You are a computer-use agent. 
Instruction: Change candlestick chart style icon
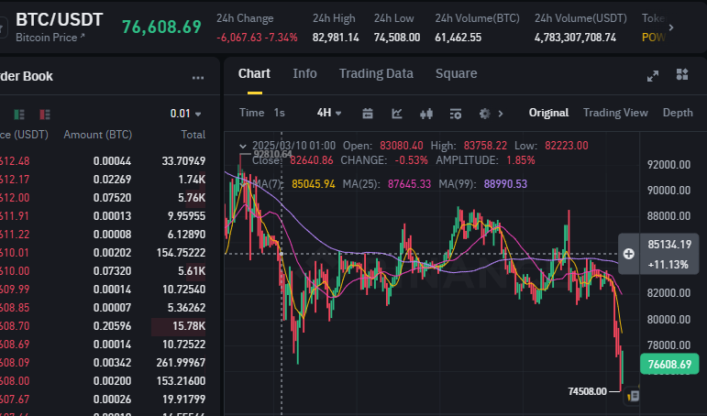click(425, 113)
